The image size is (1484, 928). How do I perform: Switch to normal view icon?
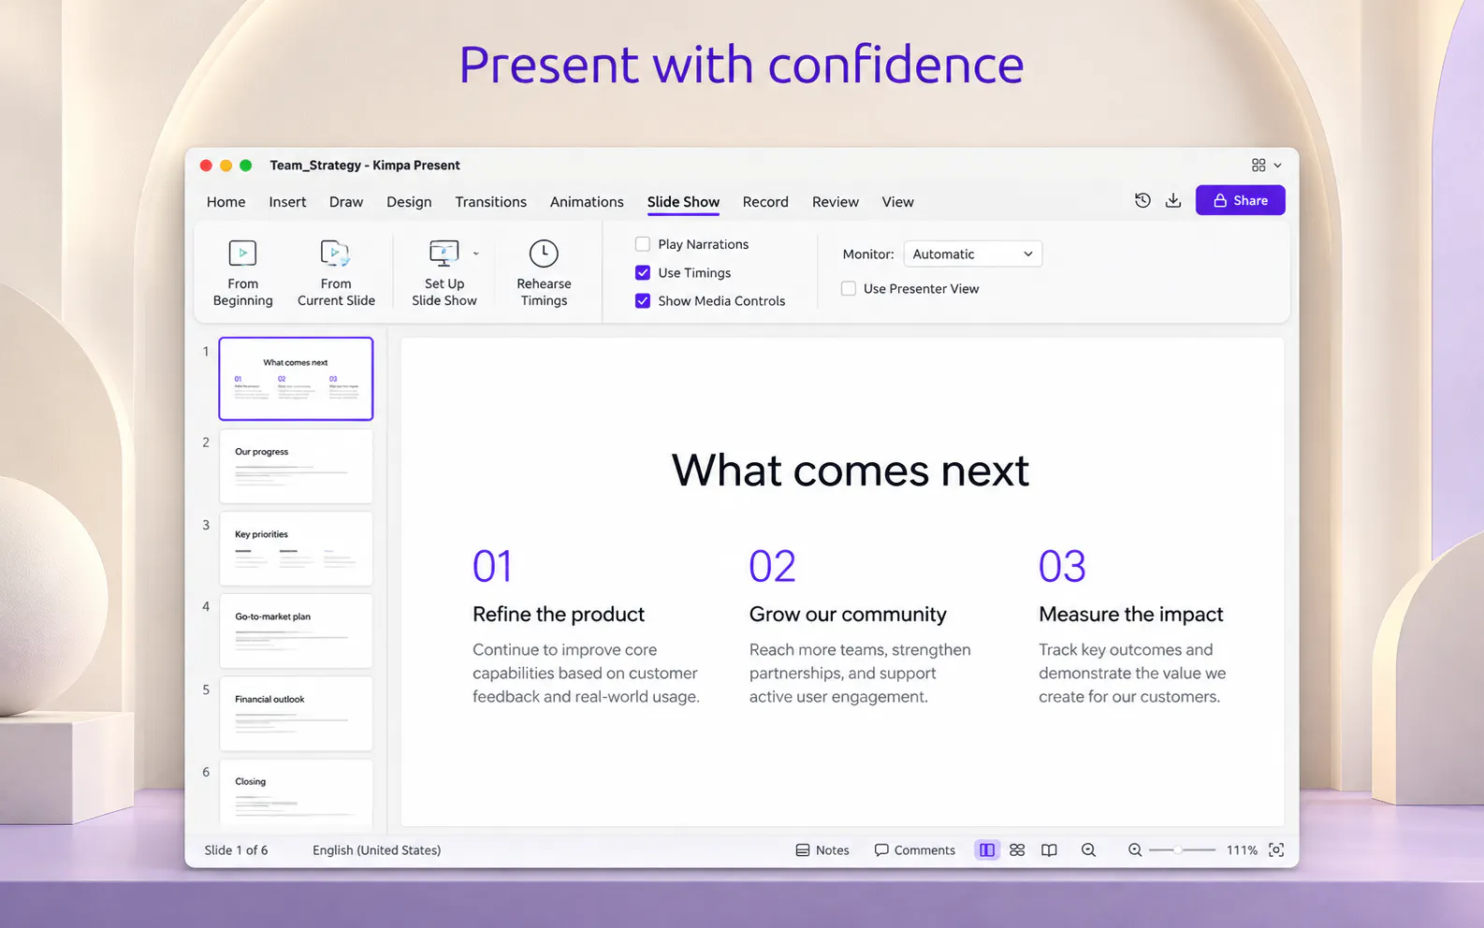(x=986, y=849)
